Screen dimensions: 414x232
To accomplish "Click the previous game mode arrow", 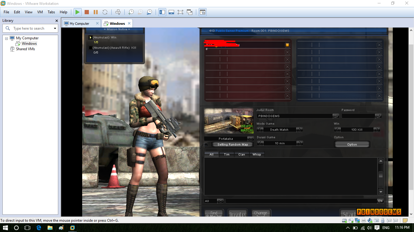I will (x=260, y=129).
